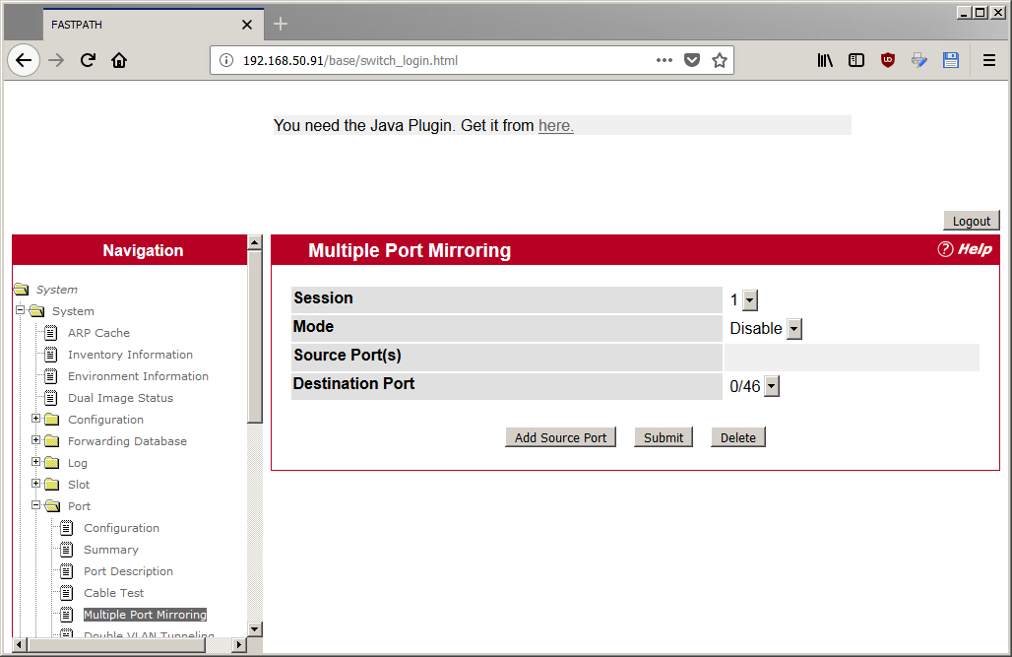This screenshot has height=657, width=1012.
Task: Submit the port mirroring settings
Action: [x=663, y=437]
